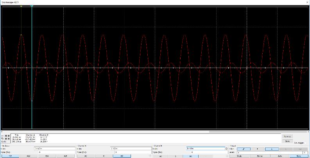
Task: Set Channel A coupling to DC
Action: pyautogui.click(x=122, y=156)
